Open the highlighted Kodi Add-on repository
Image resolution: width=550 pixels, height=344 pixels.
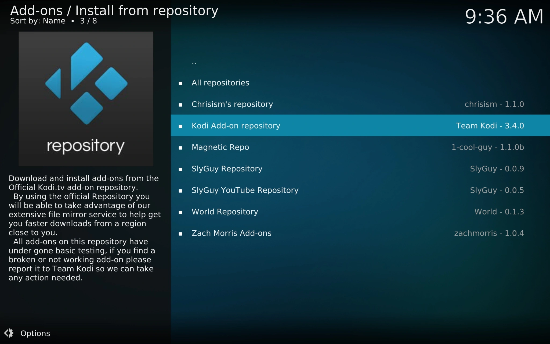236,126
